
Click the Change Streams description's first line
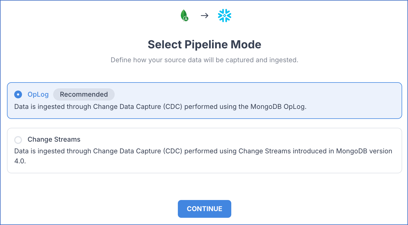pos(203,151)
